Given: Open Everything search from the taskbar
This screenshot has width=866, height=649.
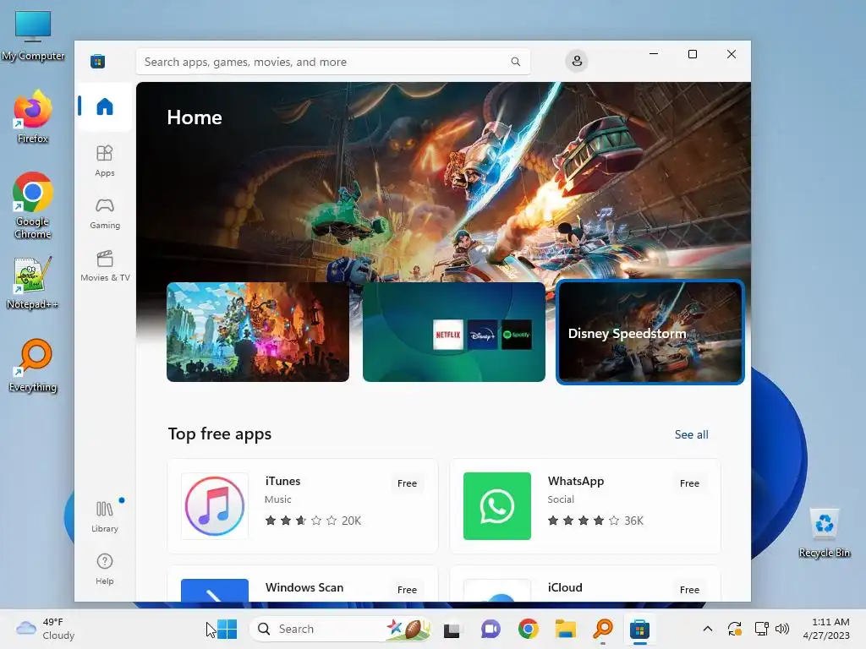Looking at the screenshot, I should [x=603, y=629].
